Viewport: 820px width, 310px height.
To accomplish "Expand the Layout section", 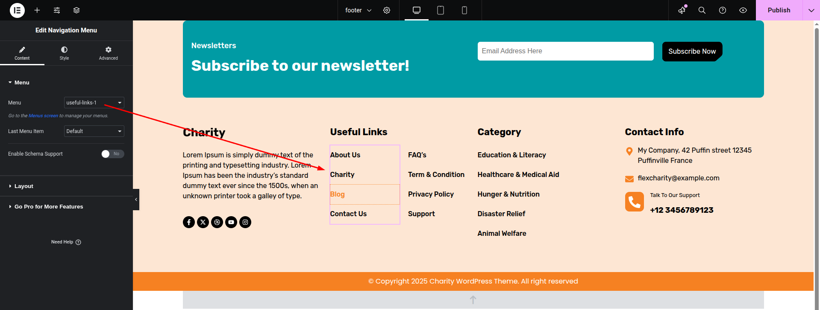I will coord(24,186).
